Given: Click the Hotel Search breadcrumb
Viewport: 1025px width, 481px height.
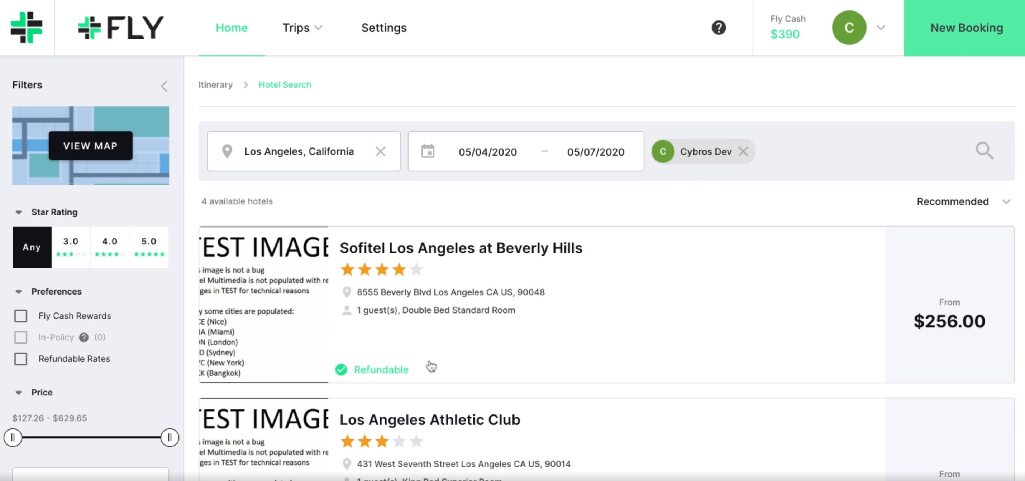Looking at the screenshot, I should [x=285, y=84].
